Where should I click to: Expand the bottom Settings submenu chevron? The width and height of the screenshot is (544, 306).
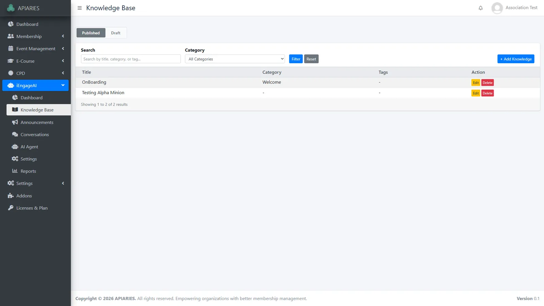(63, 183)
